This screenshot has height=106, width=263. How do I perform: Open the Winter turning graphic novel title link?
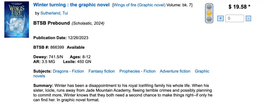click(x=71, y=5)
